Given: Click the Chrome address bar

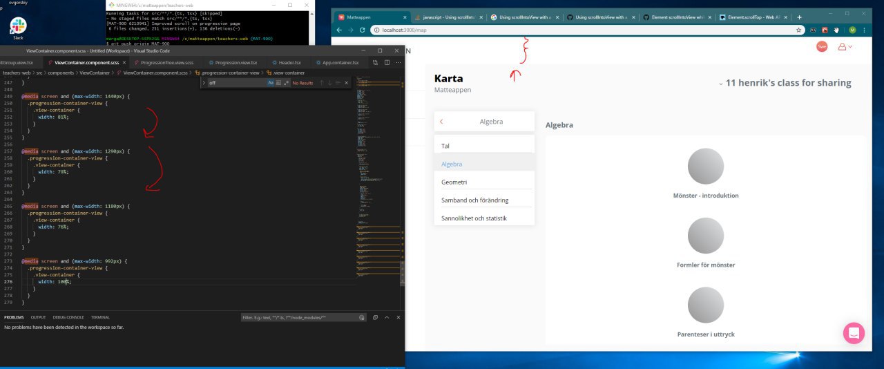Looking at the screenshot, I should (587, 30).
